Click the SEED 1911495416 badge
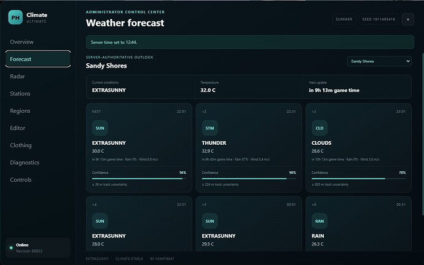Image resolution: width=424 pixels, height=265 pixels. tap(379, 19)
